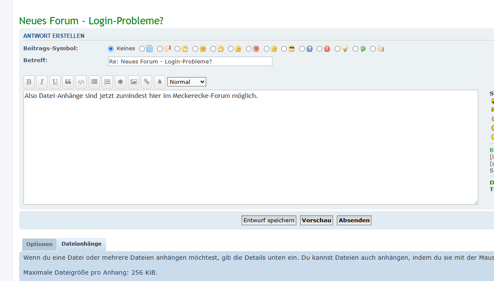Click the underline formatting button
The width and height of the screenshot is (494, 281).
click(x=55, y=82)
